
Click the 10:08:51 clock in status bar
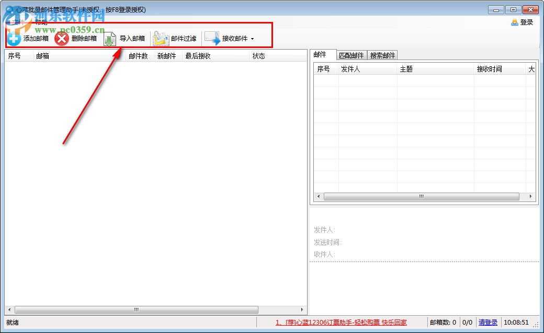coord(516,322)
